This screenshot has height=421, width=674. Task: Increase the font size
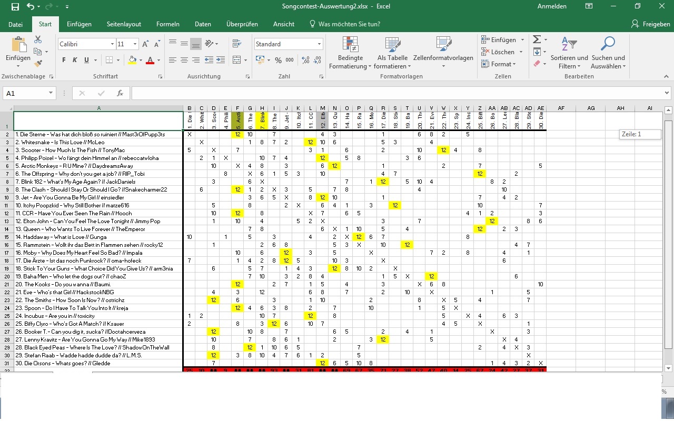coord(146,44)
